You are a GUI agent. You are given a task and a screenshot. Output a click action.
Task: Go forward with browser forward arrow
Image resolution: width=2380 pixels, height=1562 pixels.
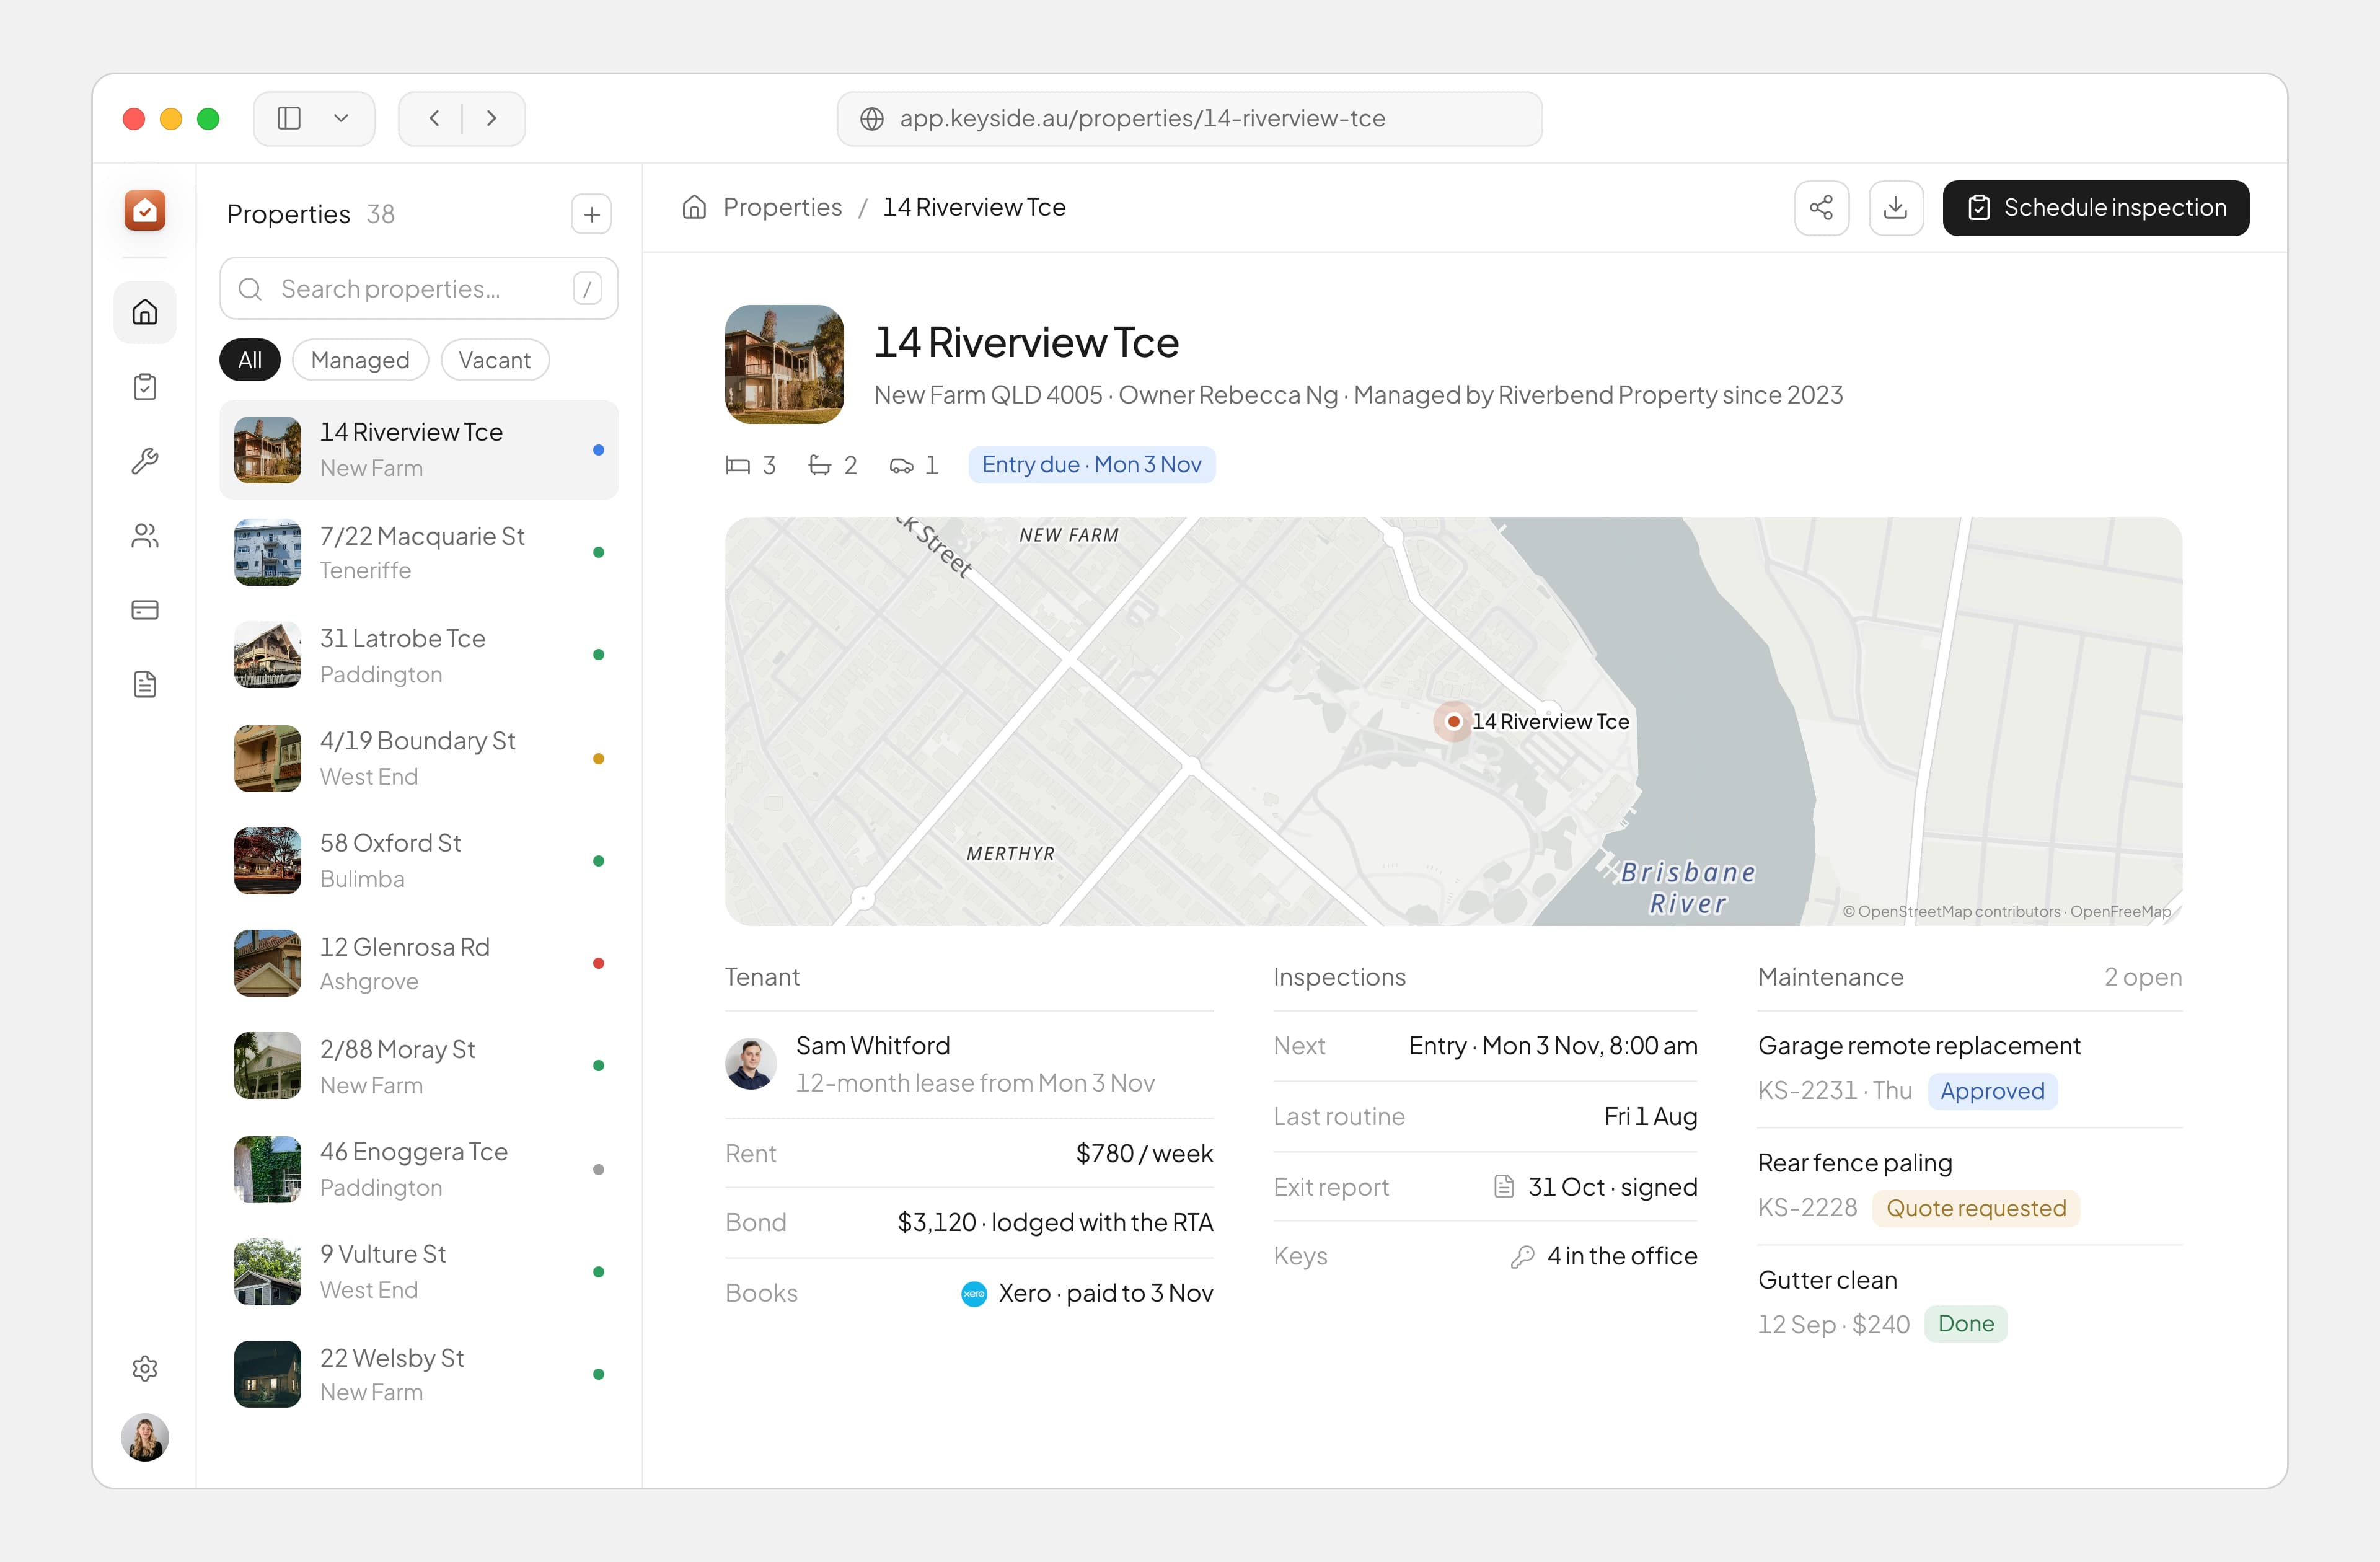(491, 119)
